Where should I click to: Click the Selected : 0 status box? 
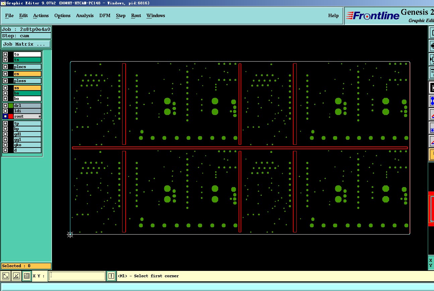click(26, 266)
